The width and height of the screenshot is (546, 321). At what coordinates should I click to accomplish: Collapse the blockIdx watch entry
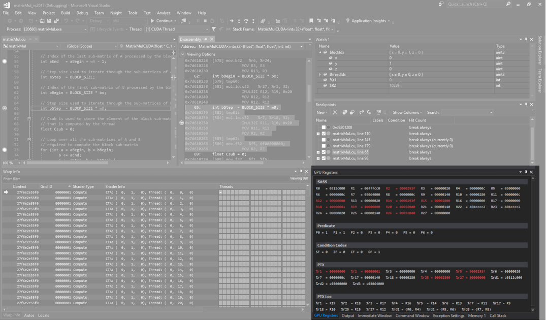coord(320,53)
